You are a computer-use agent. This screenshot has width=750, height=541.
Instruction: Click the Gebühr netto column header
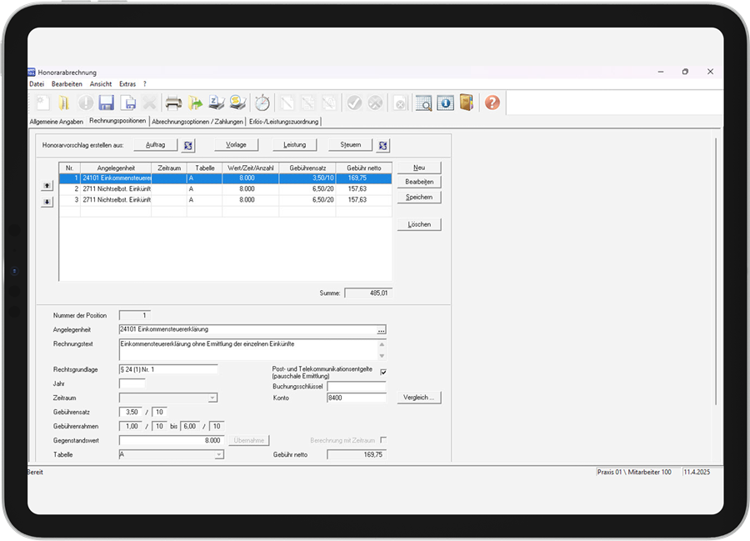click(364, 168)
